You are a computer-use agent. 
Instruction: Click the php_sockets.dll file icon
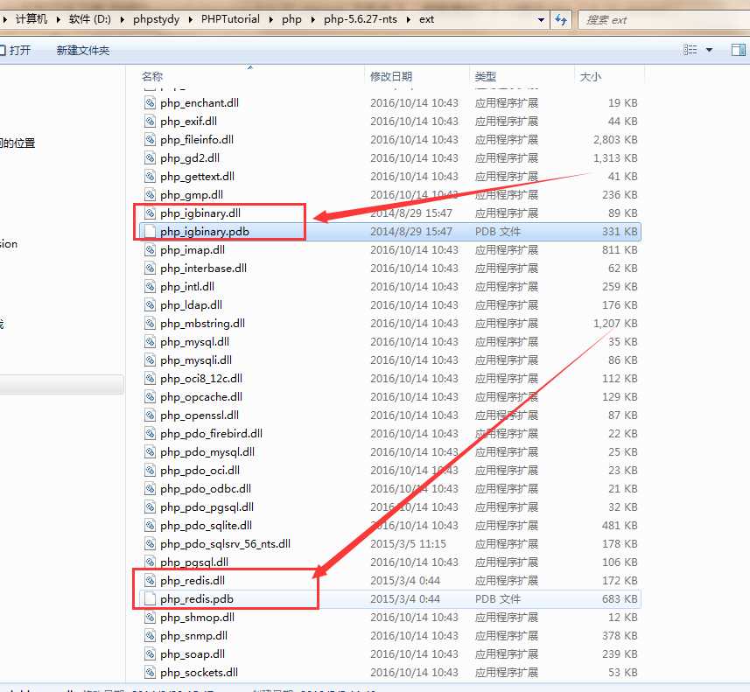point(151,673)
